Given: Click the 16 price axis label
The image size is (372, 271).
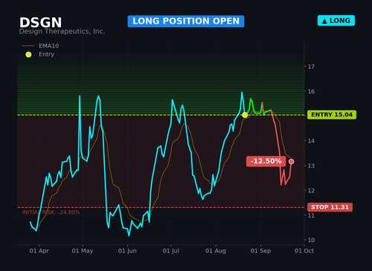Looking at the screenshot, I should [x=311, y=91].
